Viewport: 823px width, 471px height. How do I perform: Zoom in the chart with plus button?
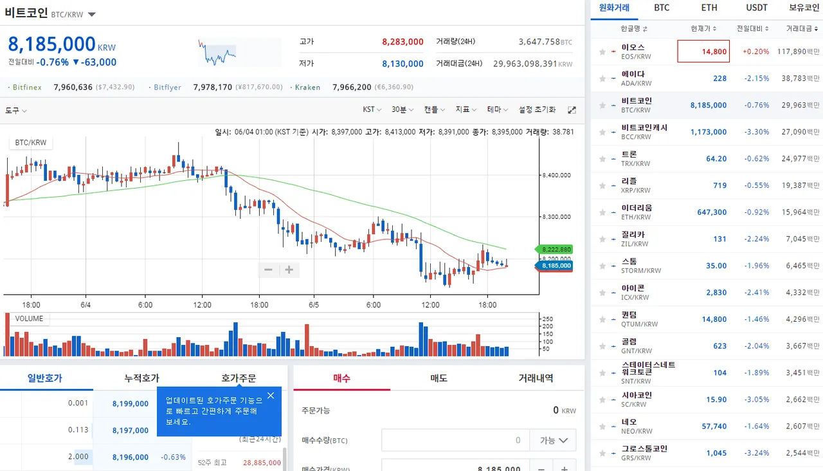point(289,270)
